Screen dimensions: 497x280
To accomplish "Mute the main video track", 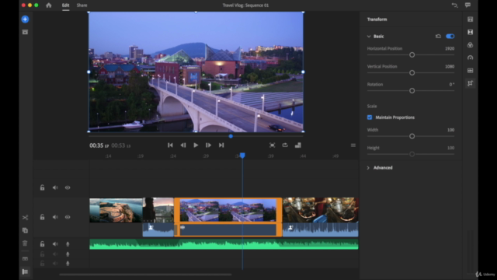I will coord(55,217).
